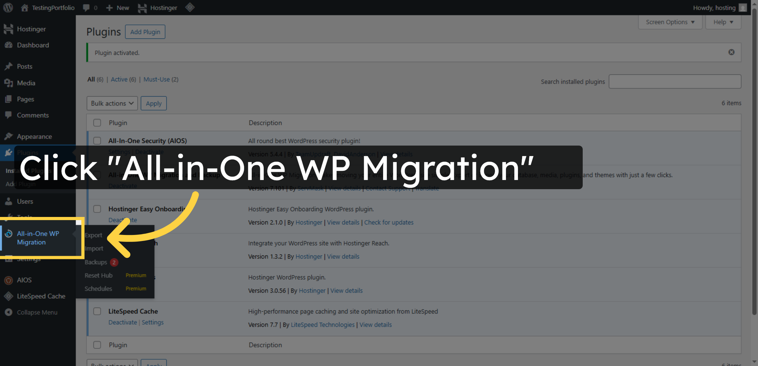Expand the Screen Options dropdown
This screenshot has height=366, width=758.
click(670, 22)
